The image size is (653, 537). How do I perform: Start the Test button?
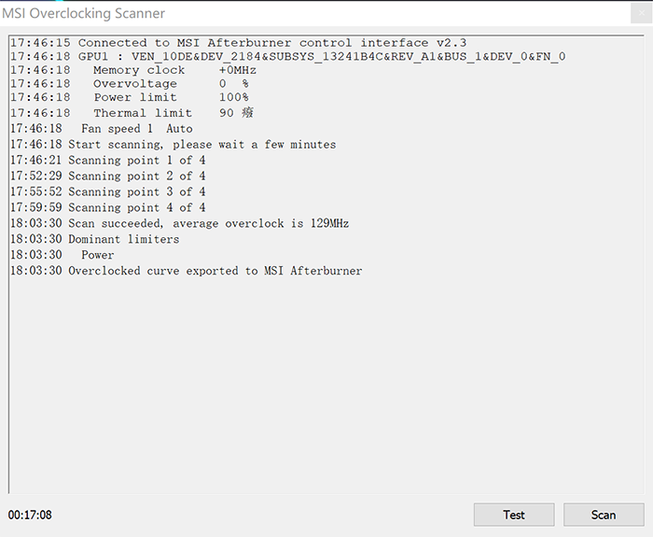click(514, 515)
